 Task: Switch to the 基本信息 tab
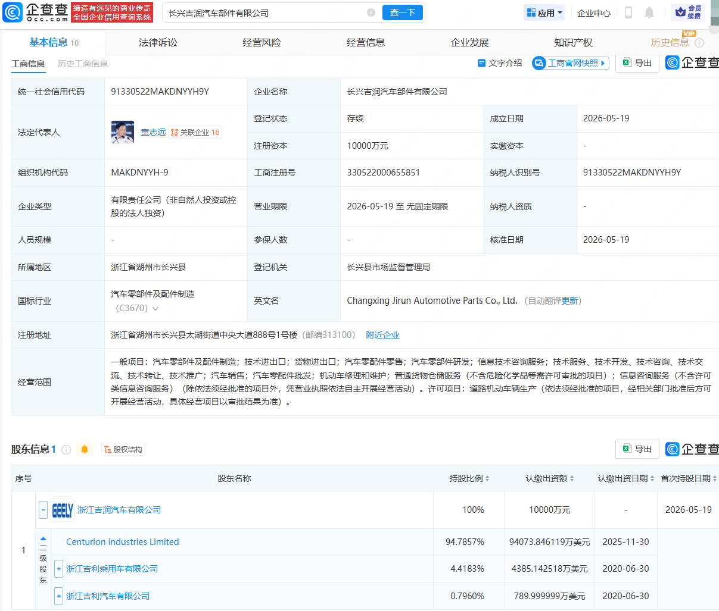(x=54, y=42)
